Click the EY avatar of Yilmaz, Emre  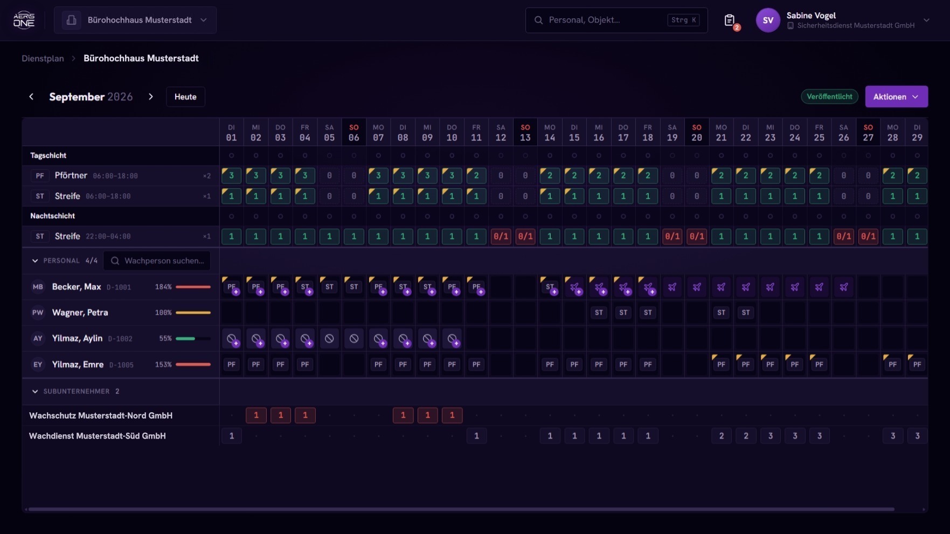coord(38,364)
